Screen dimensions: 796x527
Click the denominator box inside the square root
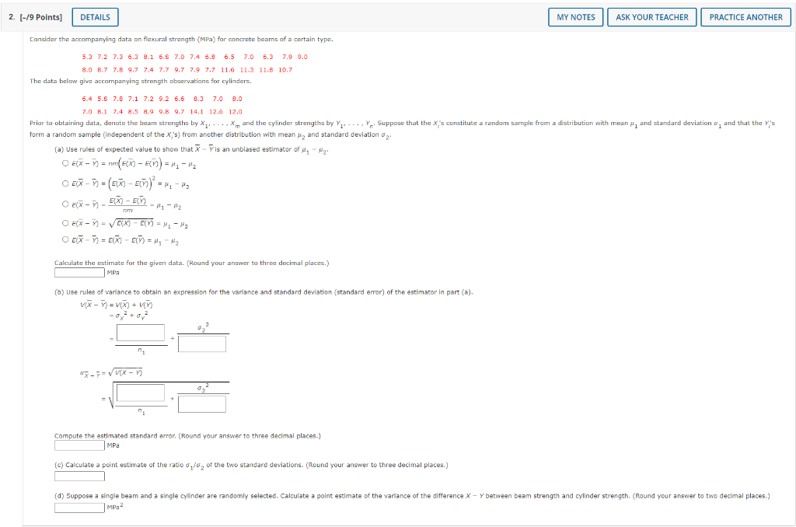pos(202,404)
